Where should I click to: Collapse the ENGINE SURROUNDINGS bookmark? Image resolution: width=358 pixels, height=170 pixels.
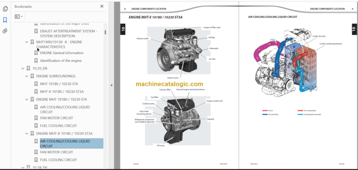point(27,76)
